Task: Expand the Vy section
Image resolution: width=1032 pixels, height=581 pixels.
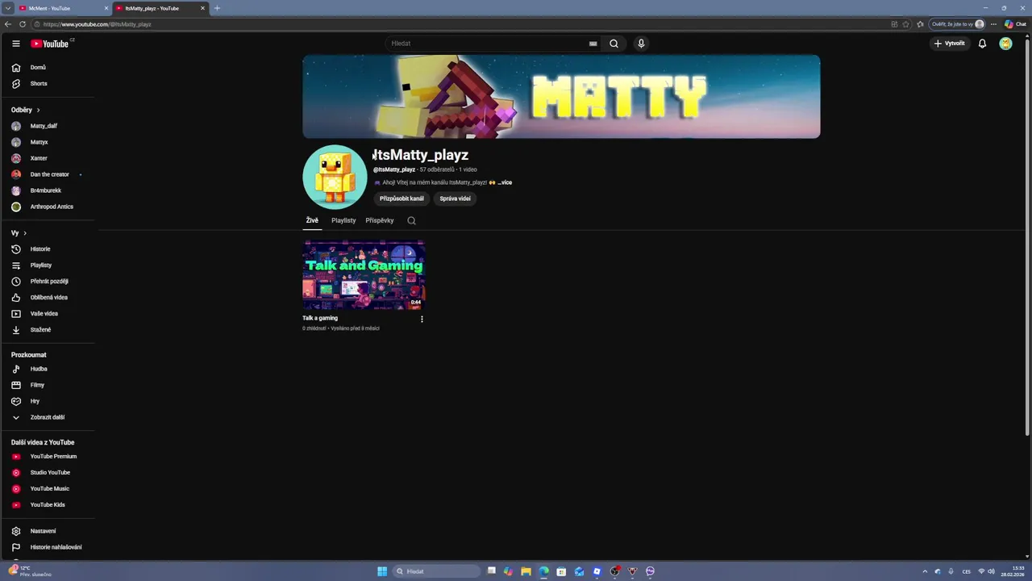Action: tap(19, 233)
